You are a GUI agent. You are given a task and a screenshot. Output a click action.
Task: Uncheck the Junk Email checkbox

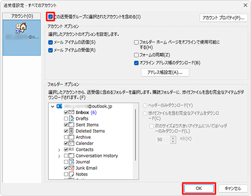click(x=66, y=168)
